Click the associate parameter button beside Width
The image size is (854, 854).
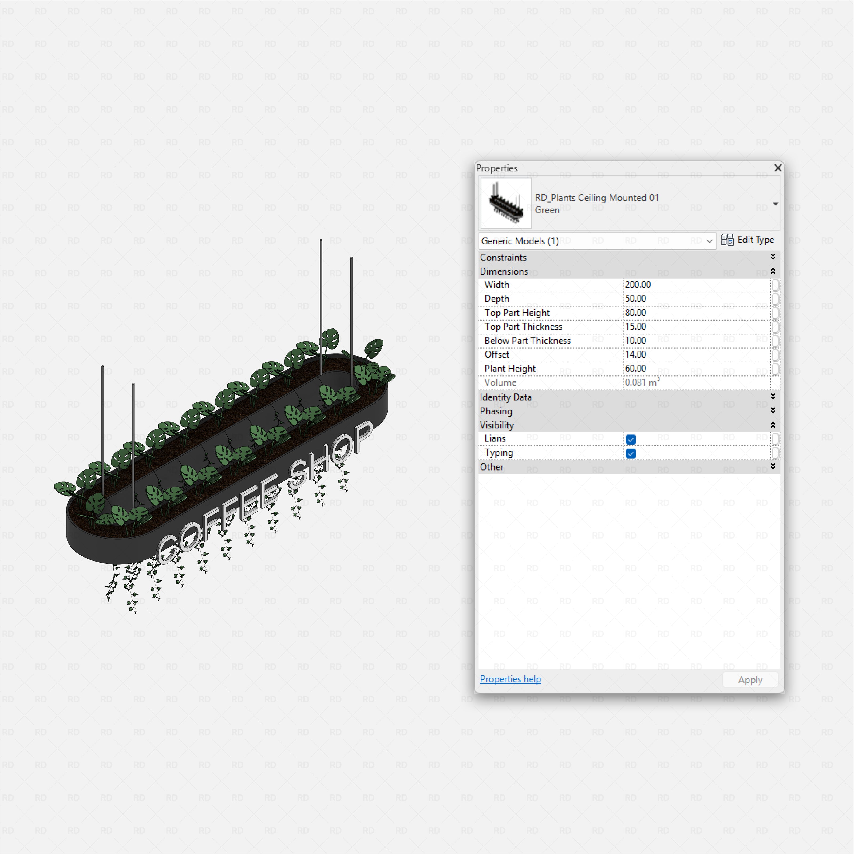pos(776,285)
